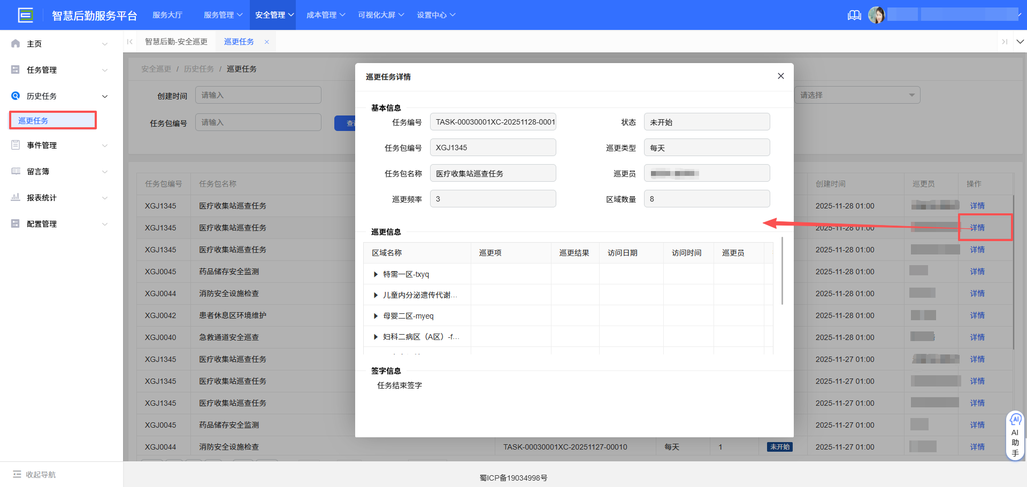
Task: Close the 巡更任务 tab with x icon
Action: (x=266, y=42)
